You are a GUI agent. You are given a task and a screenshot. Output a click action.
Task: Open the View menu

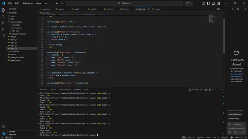(x=38, y=3)
